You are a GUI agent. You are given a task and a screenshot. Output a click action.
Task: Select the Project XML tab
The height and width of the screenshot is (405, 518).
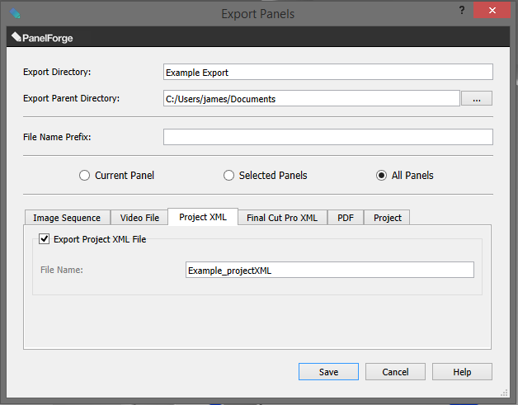[x=203, y=217]
